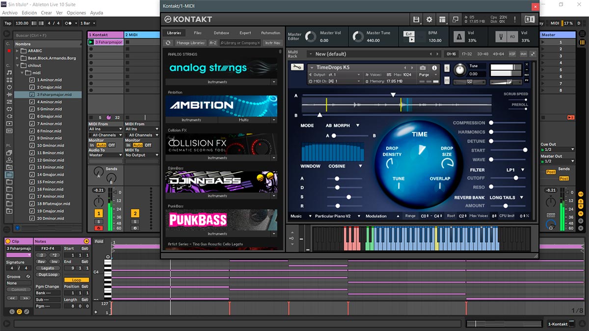589x331 pixels.
Task: Open the Opciones menu
Action: click(76, 13)
